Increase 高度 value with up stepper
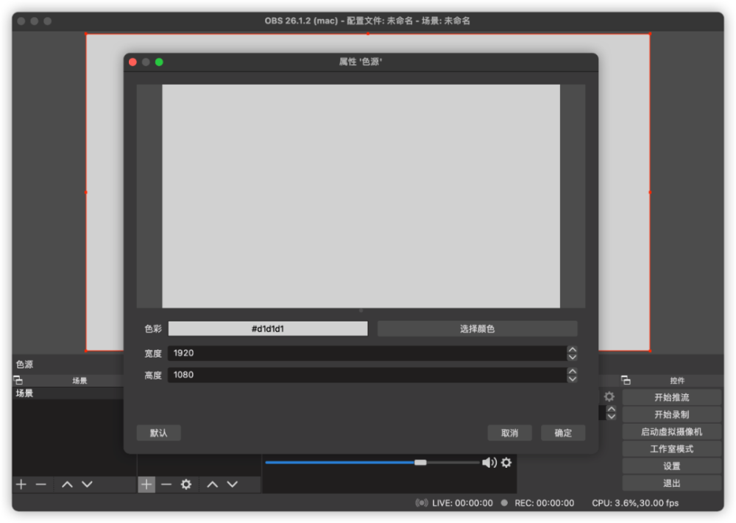This screenshot has width=736, height=523. pos(572,371)
